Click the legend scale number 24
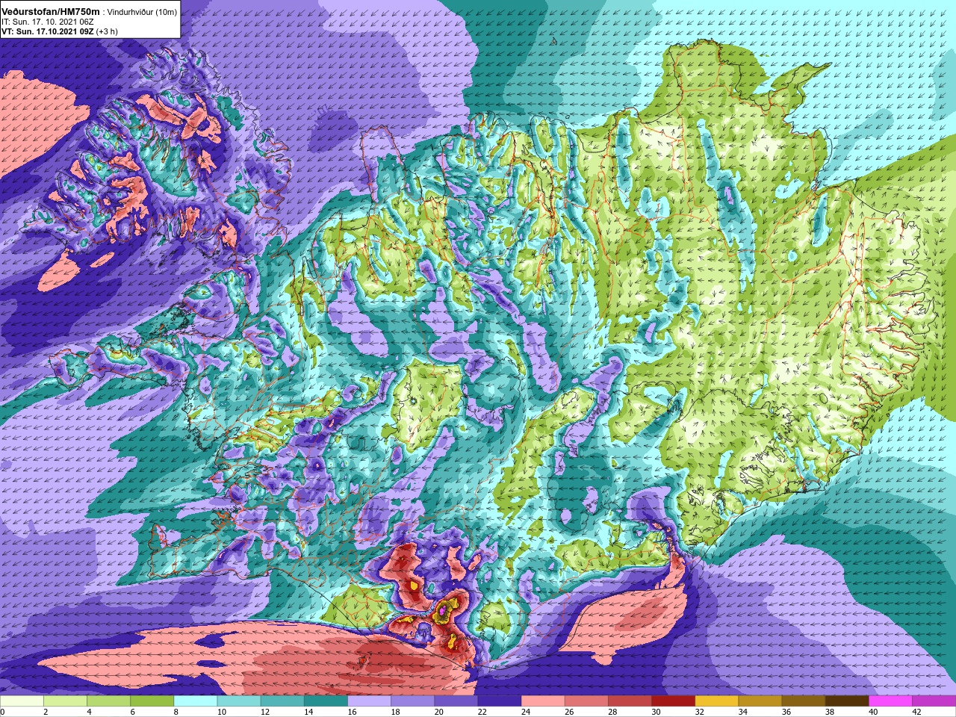Image resolution: width=956 pixels, height=717 pixels. point(526,712)
